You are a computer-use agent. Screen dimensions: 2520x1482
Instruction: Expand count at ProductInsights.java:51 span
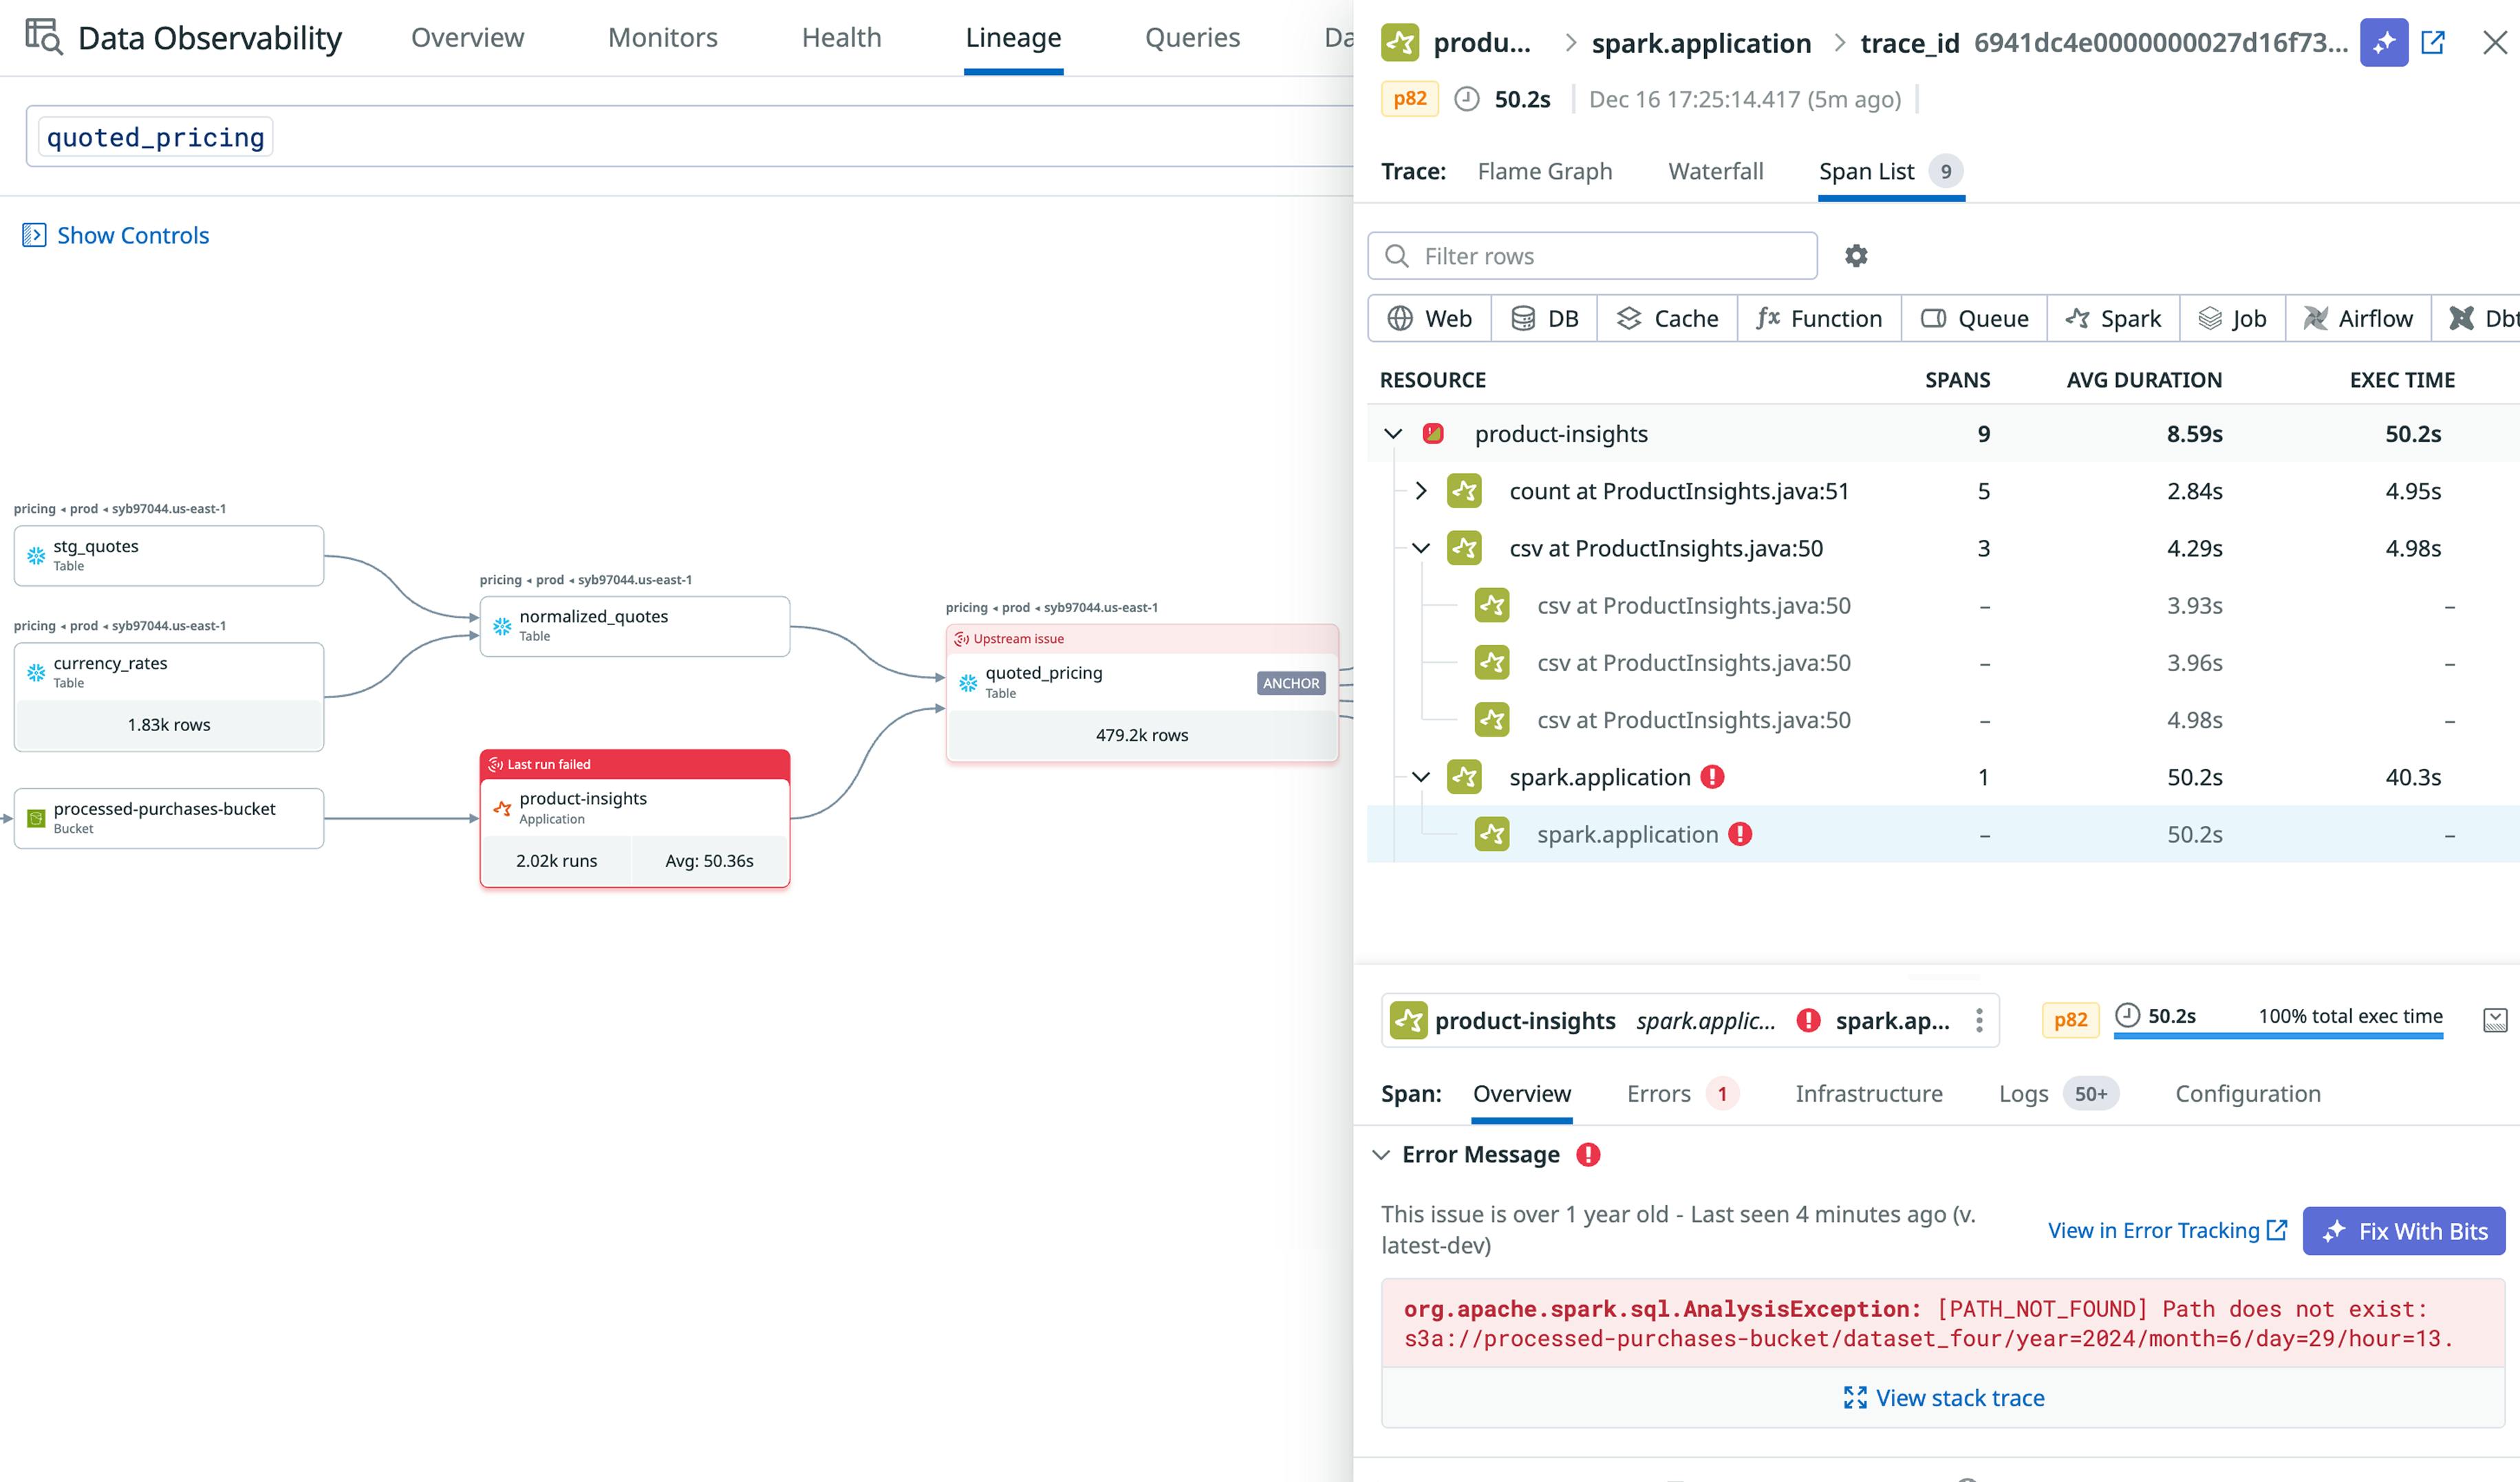(x=1422, y=490)
